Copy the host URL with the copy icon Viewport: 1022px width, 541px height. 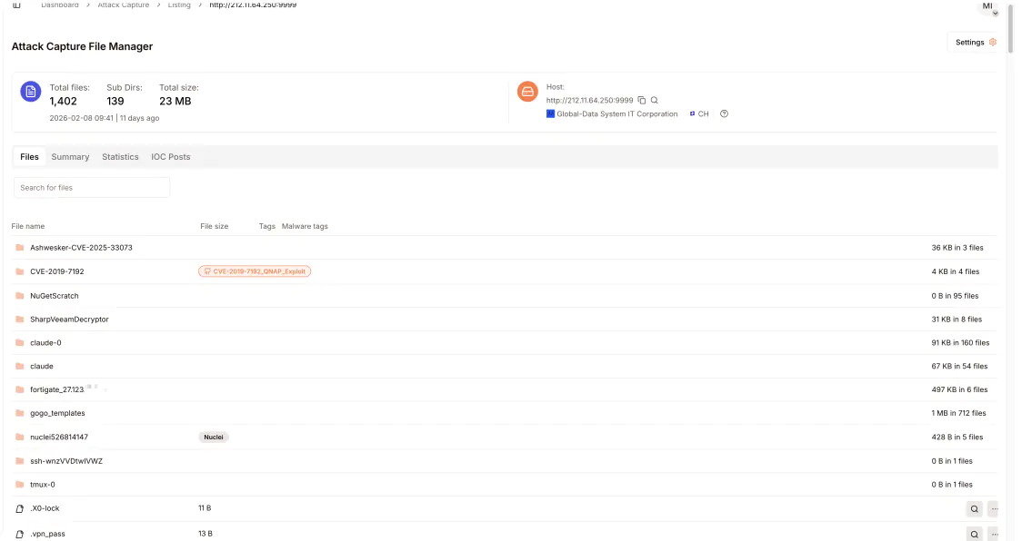coord(642,100)
